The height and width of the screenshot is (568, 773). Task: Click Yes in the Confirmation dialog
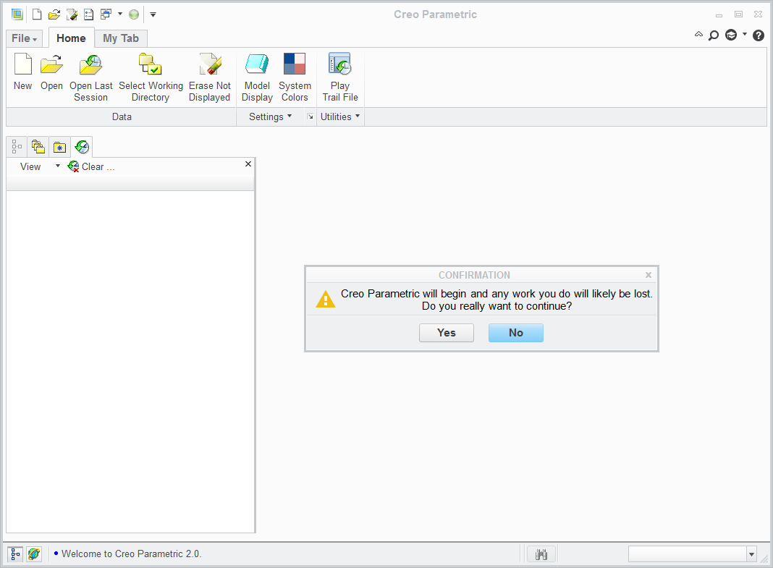coord(446,333)
